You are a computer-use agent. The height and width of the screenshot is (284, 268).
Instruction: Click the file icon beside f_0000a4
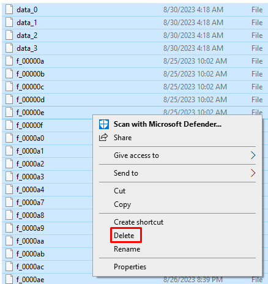9,190
